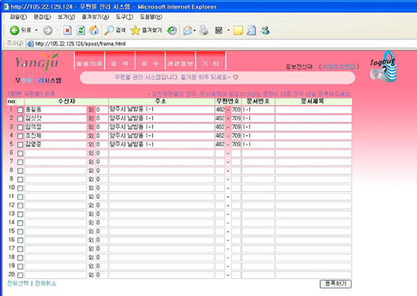Click the document title field in row 1
417x296 pixels.
click(314, 110)
